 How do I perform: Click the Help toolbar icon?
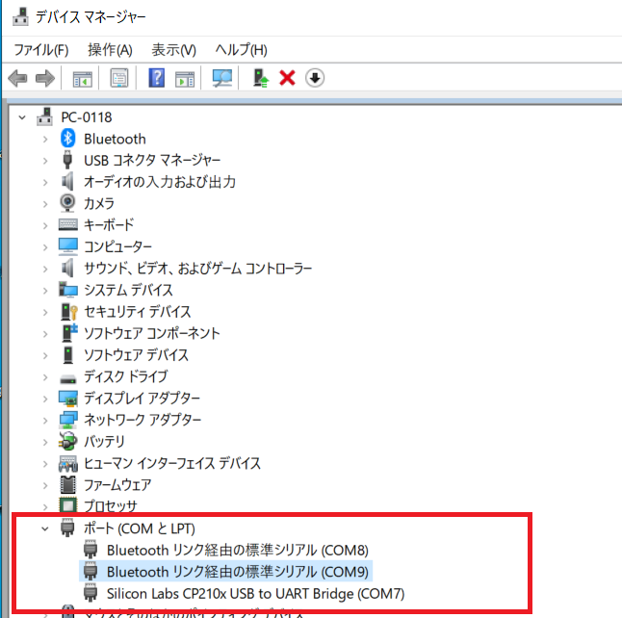[157, 78]
